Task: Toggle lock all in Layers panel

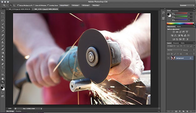Action: tap(181, 54)
